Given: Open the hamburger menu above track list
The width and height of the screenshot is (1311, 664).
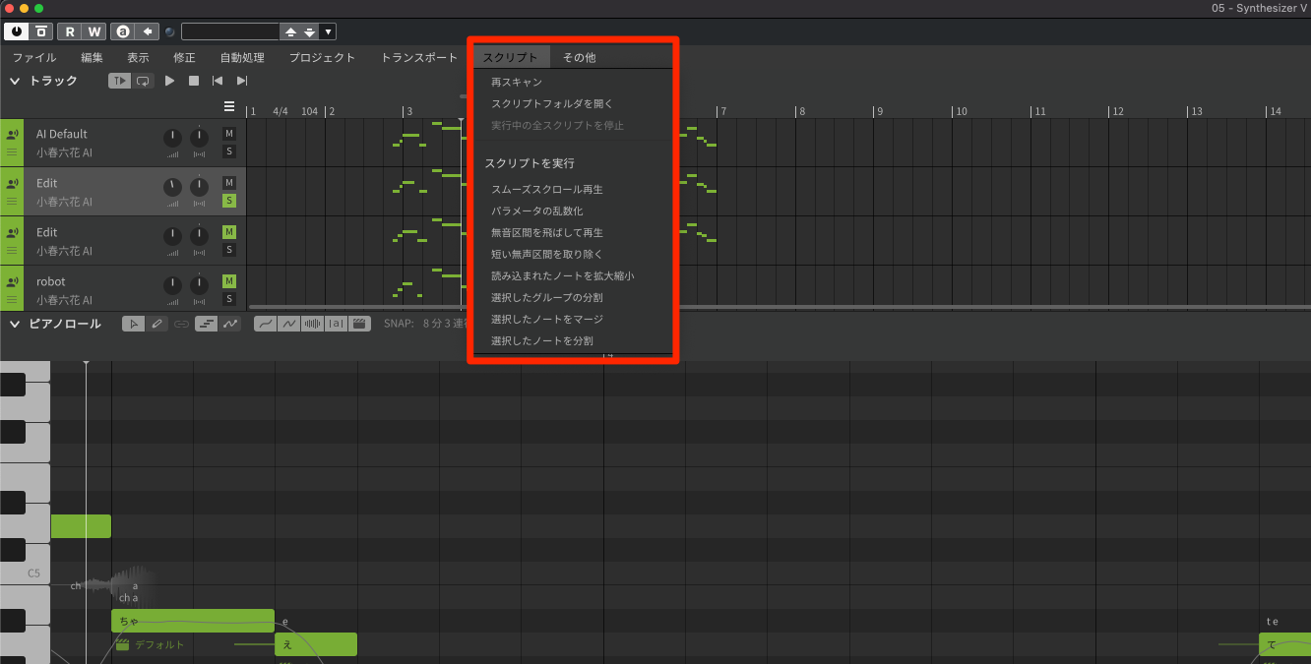Looking at the screenshot, I should pos(229,106).
